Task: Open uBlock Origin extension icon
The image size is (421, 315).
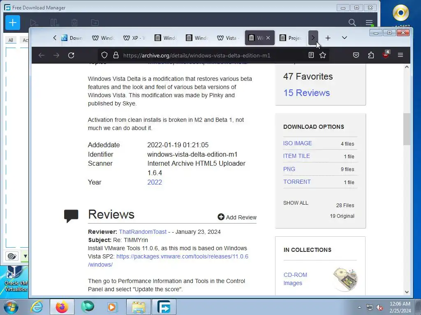Action: pos(386,55)
